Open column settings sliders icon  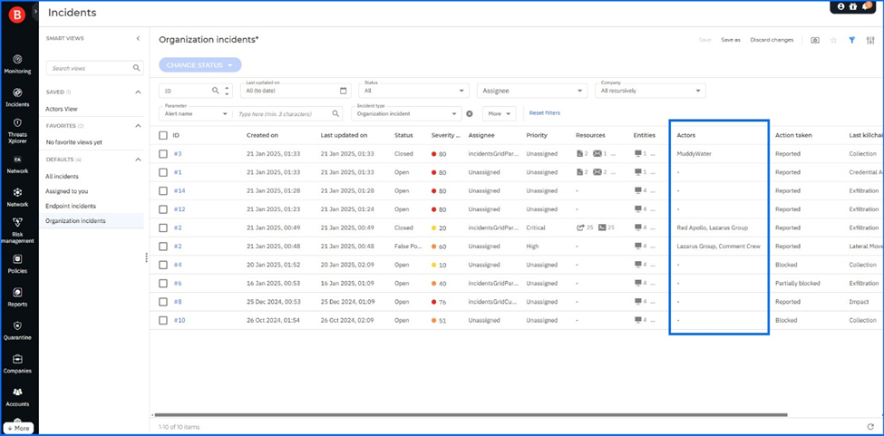coord(870,40)
